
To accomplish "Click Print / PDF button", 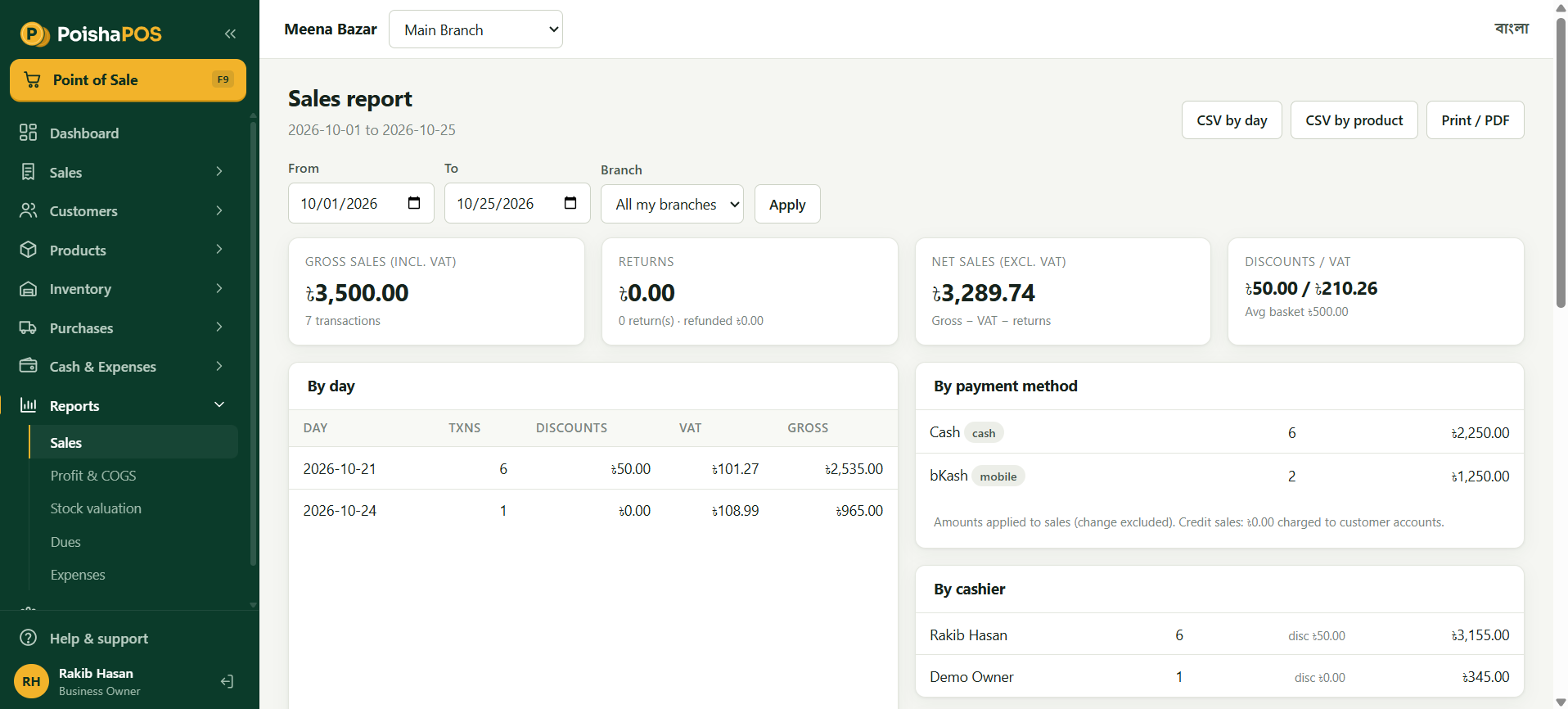I will [1475, 120].
